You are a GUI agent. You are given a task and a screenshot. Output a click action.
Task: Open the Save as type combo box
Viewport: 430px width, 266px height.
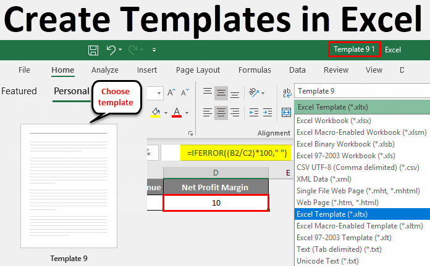click(x=362, y=107)
